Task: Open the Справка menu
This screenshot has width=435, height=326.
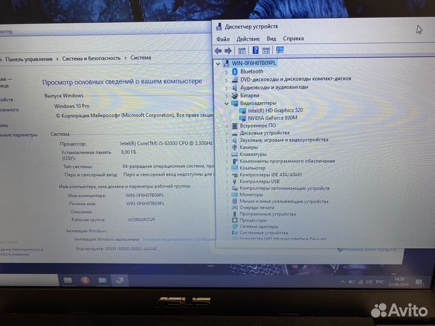Action: pos(293,38)
